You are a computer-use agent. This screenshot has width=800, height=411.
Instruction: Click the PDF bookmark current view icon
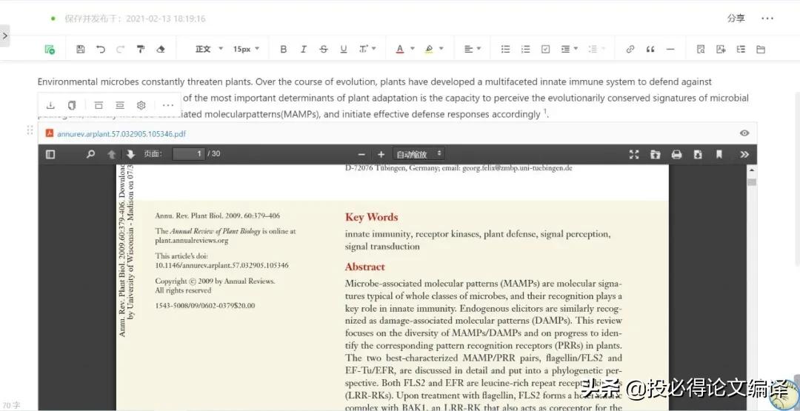pyautogui.click(x=719, y=154)
